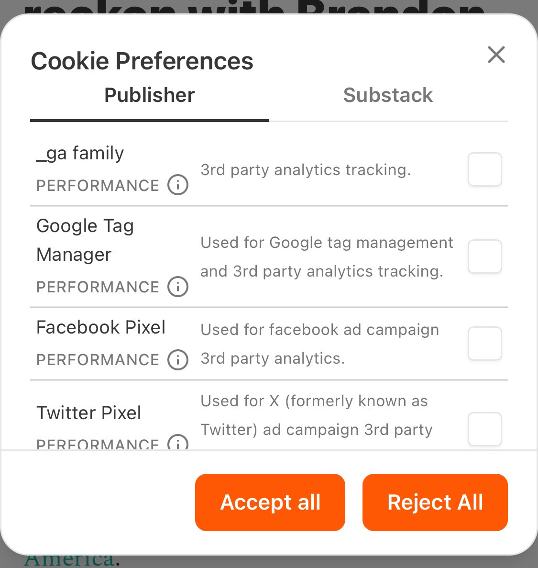Click the '3rd party analytics tracking.' description

(306, 170)
